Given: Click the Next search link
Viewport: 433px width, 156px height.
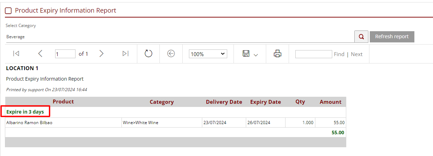Looking at the screenshot, I should [356, 54].
